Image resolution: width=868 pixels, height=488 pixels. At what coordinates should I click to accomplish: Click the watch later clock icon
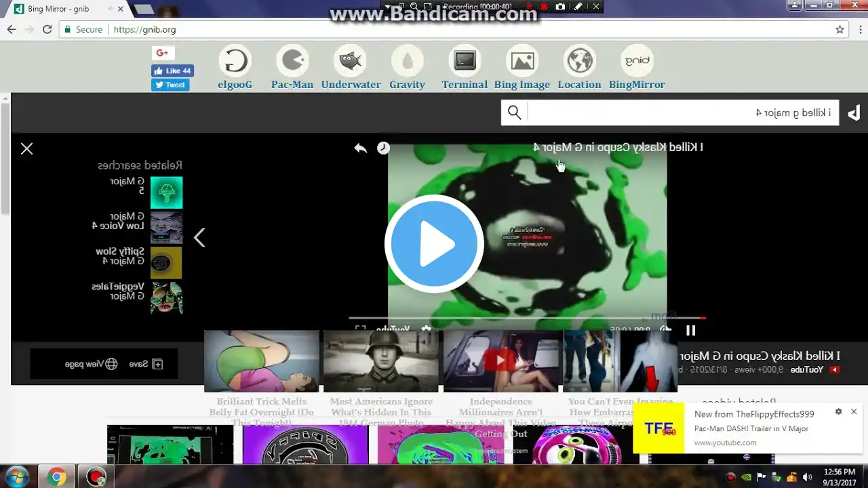click(x=383, y=148)
